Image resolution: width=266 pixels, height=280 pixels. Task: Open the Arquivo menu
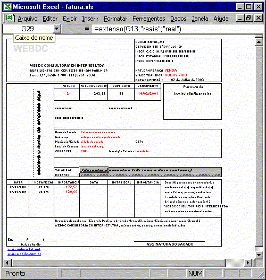28,19
